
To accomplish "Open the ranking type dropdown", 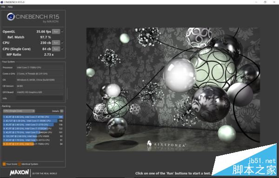I will point(19,111).
